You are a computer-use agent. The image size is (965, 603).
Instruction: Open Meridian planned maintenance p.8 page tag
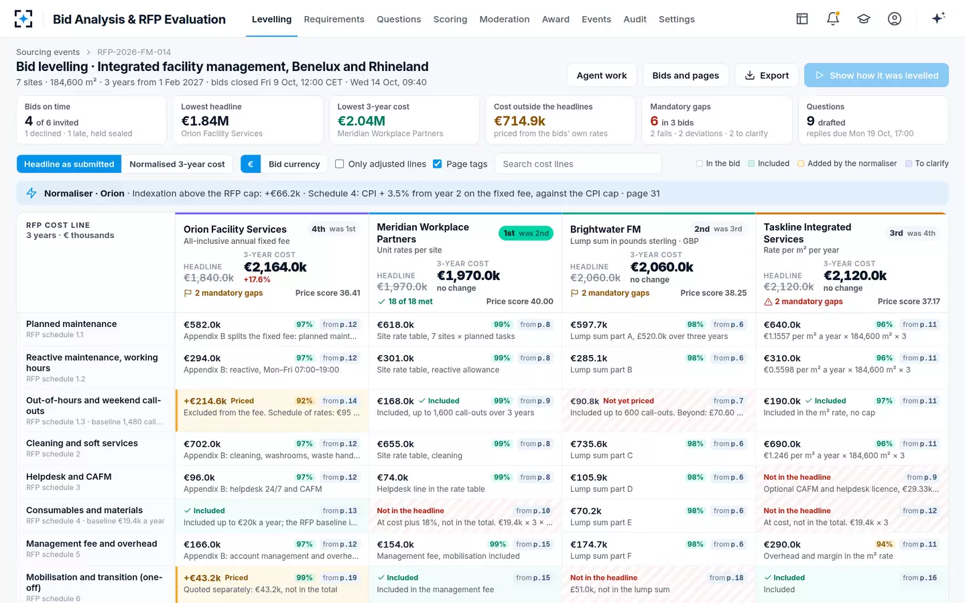click(535, 324)
